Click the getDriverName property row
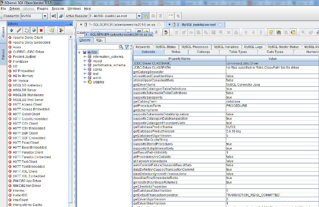 coord(226,84)
